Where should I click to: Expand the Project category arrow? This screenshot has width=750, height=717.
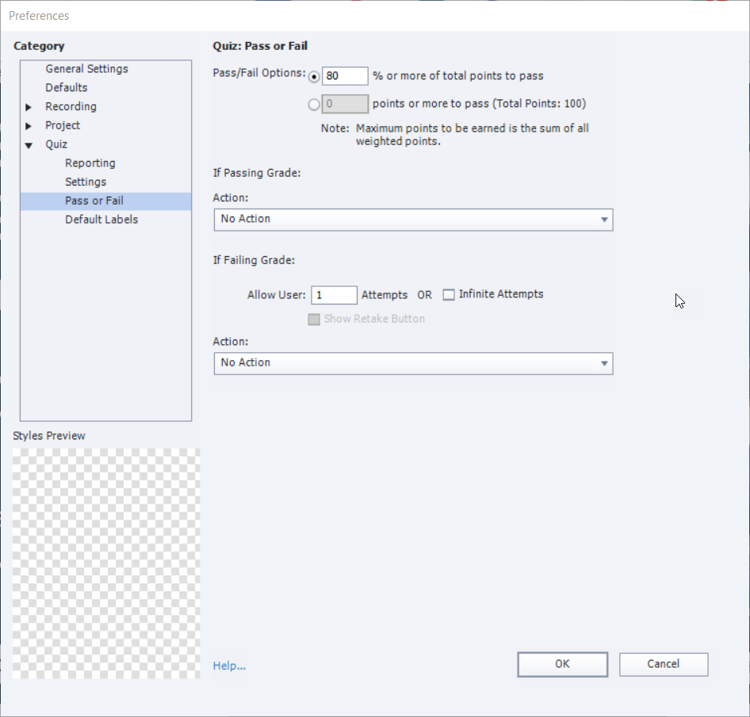29,126
